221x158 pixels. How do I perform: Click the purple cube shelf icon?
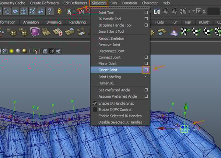[x=35, y=32]
